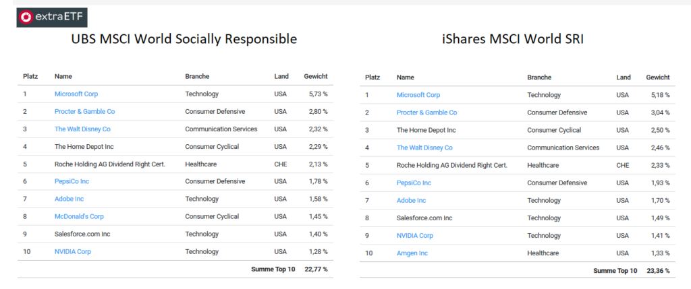Click the 22,77 % top 10 sum
691x289 pixels.
[316, 269]
